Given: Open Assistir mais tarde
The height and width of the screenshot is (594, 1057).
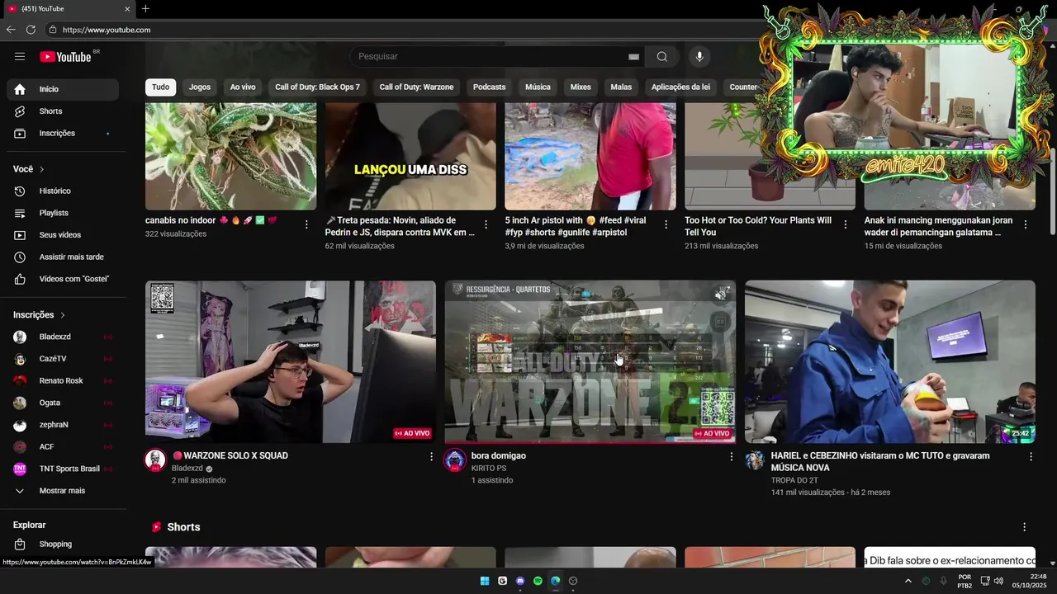Looking at the screenshot, I should click(63, 257).
